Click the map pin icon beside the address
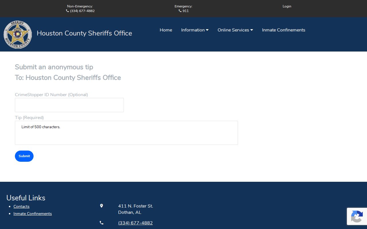This screenshot has height=229, width=367. click(101, 206)
